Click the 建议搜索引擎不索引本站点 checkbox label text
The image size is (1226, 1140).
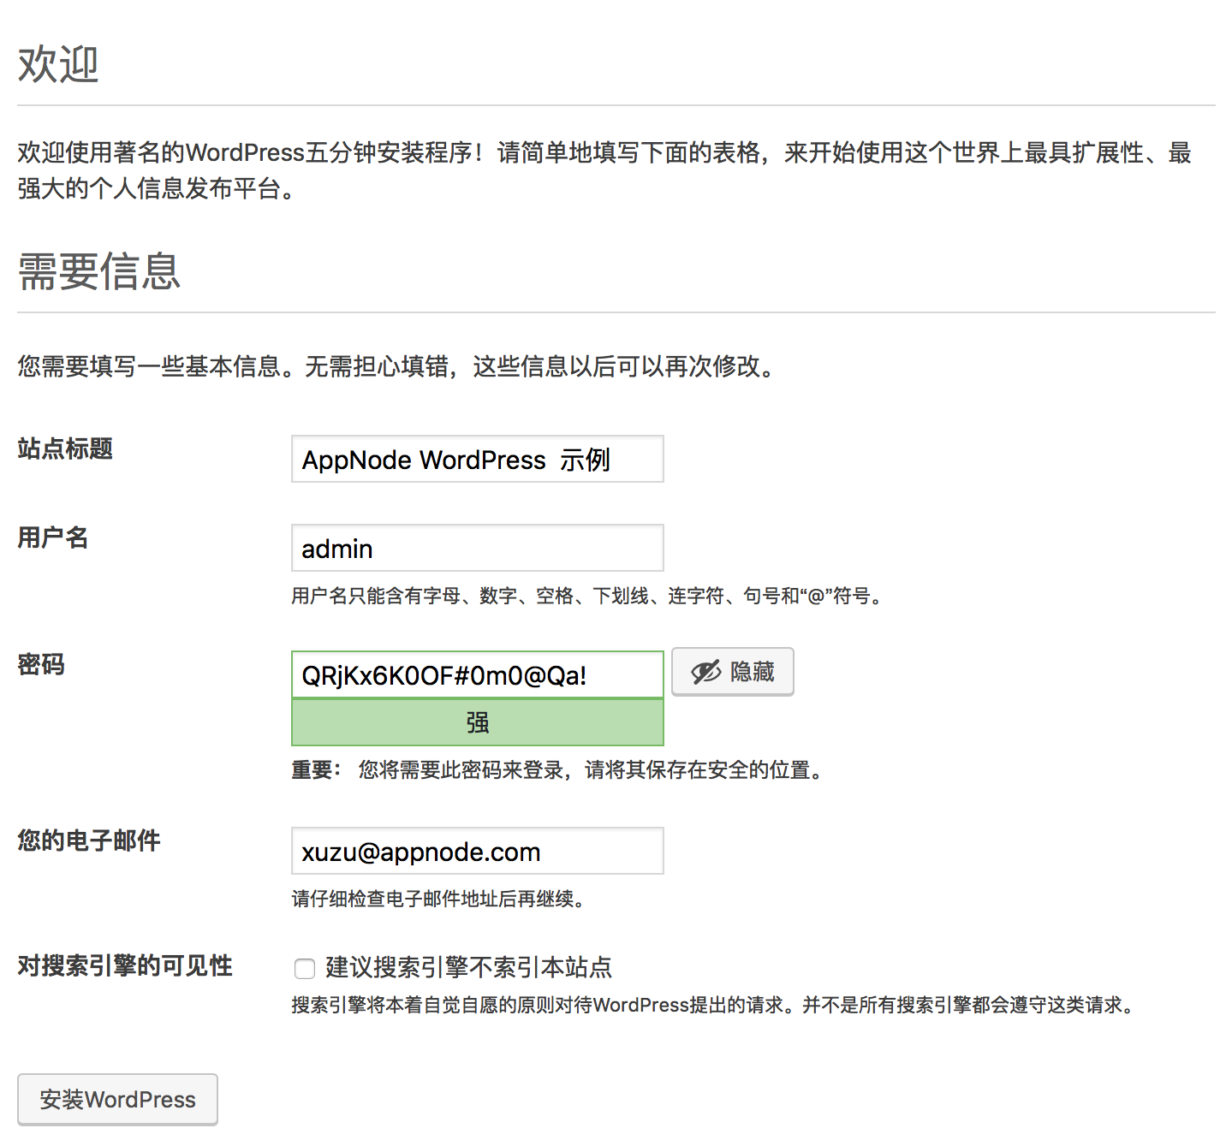(x=468, y=967)
